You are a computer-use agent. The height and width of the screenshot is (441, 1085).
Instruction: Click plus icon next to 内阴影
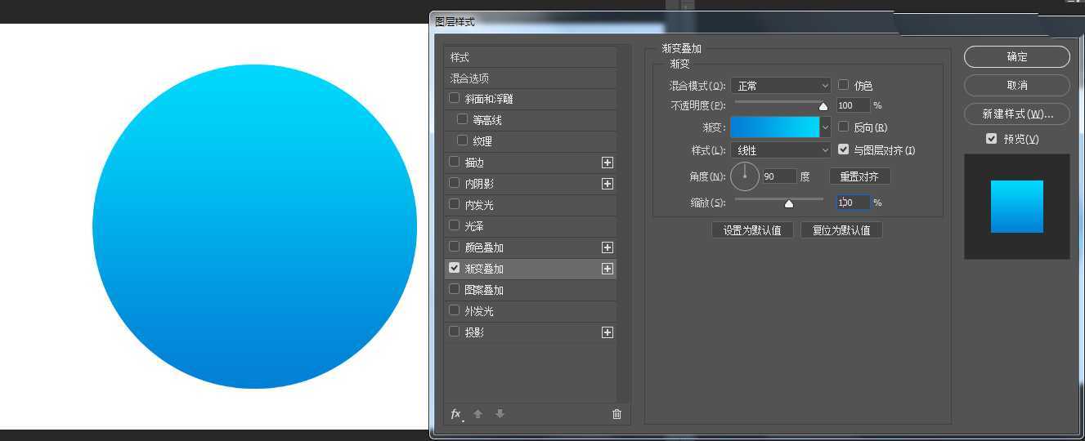coord(608,184)
